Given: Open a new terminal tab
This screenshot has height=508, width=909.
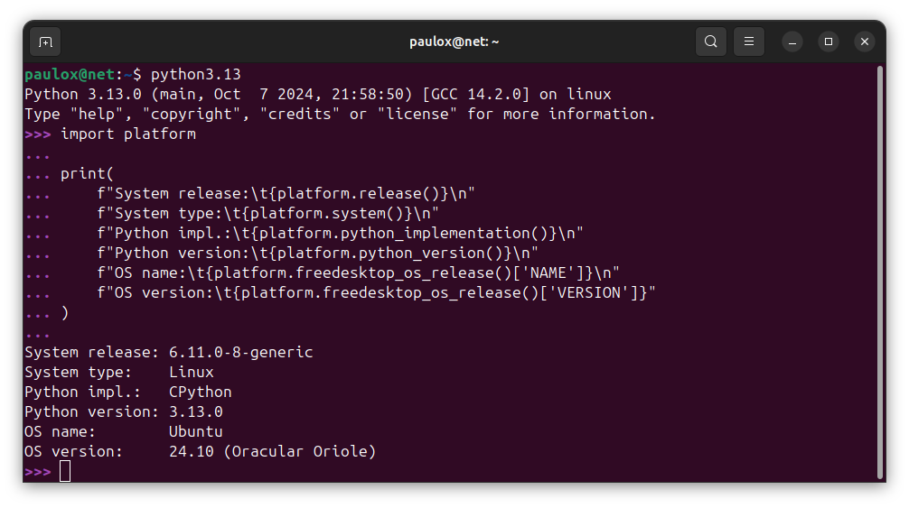Looking at the screenshot, I should [x=45, y=42].
